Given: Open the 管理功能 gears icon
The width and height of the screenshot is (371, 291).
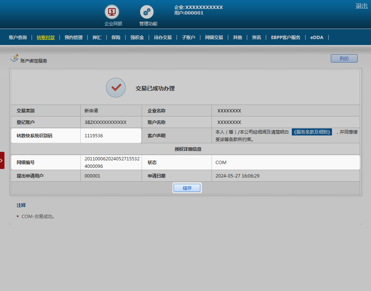Looking at the screenshot, I should coord(147,12).
